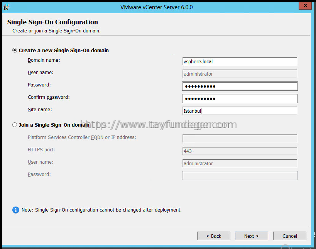Click the Password field under new domain
Viewport: 316px width, 249px height.
click(240, 86)
